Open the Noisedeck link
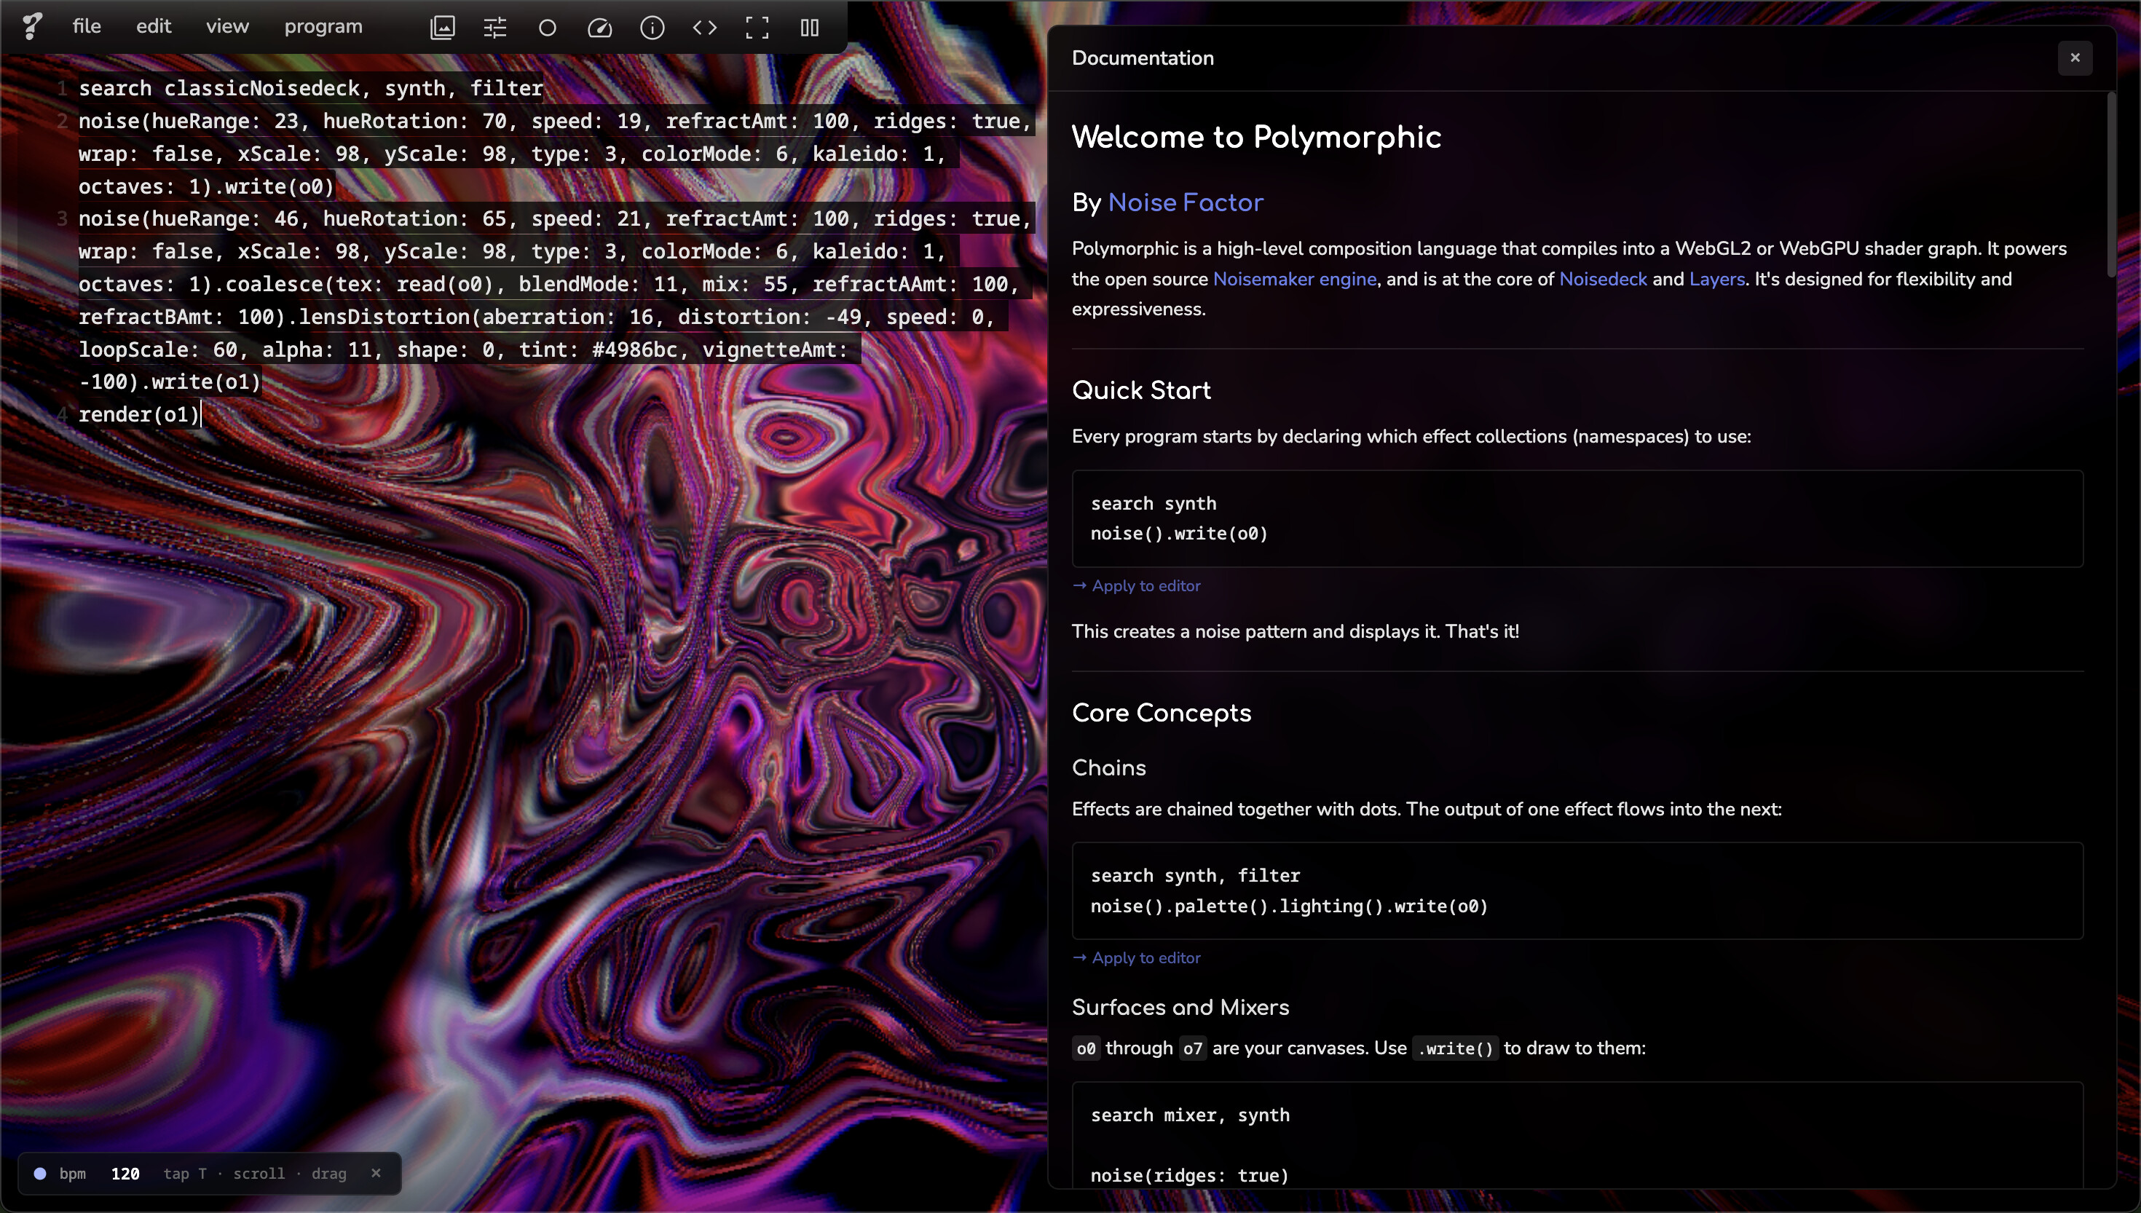The width and height of the screenshot is (2141, 1213). [x=1603, y=279]
